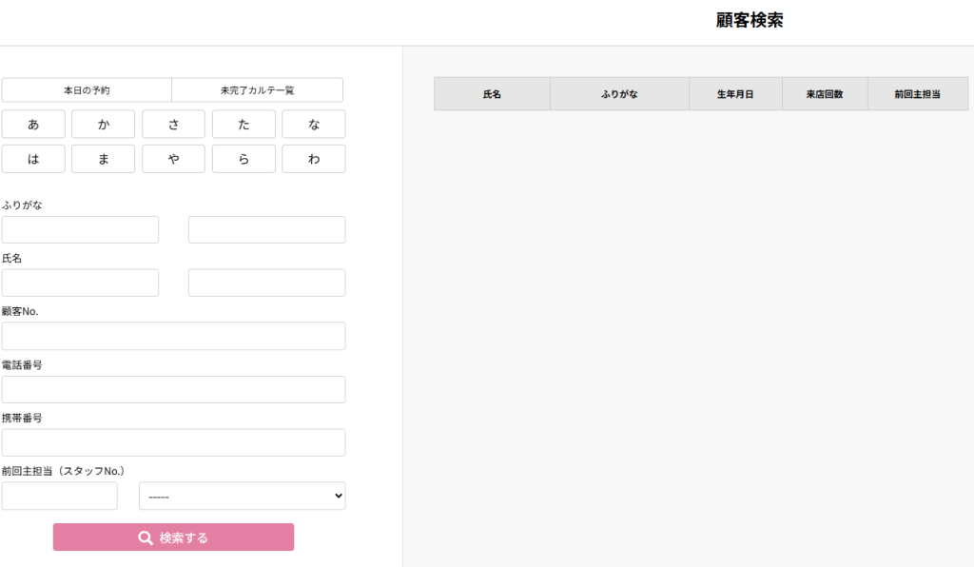Click the 来店回数 column header

point(824,94)
